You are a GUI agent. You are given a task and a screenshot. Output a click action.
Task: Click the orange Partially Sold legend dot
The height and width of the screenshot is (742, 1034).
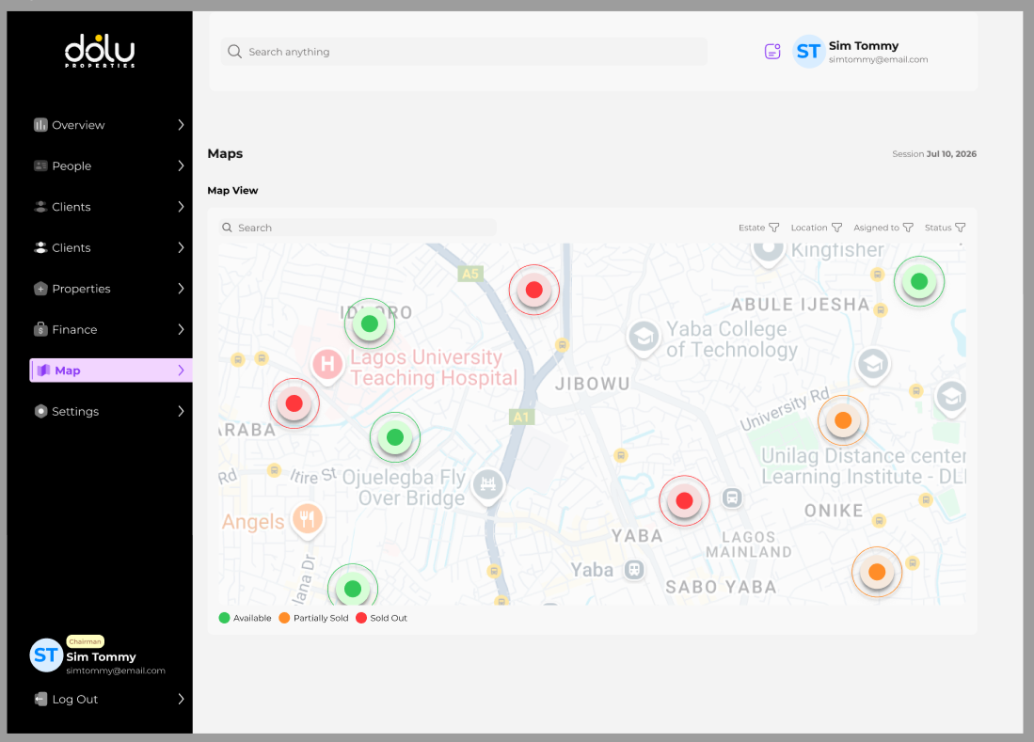(x=284, y=618)
